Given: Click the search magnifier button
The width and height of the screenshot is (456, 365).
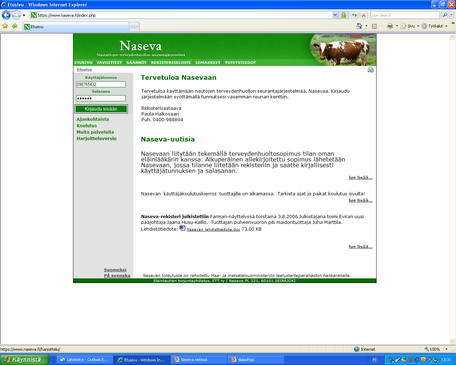Looking at the screenshot, I should pos(445,15).
